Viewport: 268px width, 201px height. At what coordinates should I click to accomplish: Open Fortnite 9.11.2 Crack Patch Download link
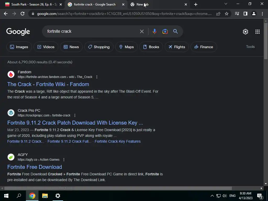[x=75, y=123]
